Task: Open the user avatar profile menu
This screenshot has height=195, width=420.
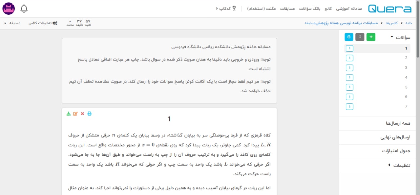Action: (x=9, y=9)
